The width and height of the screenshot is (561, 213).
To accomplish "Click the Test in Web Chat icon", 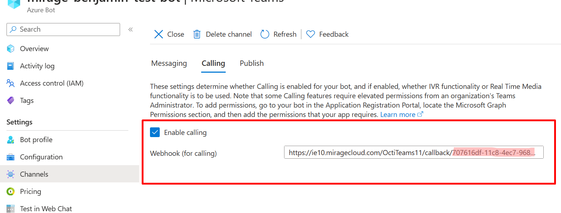I will (x=11, y=209).
